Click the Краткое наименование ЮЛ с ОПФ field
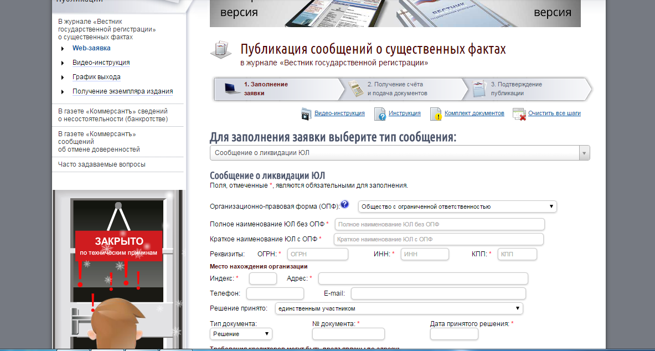Screen dimensions: 655x351 click(x=439, y=239)
